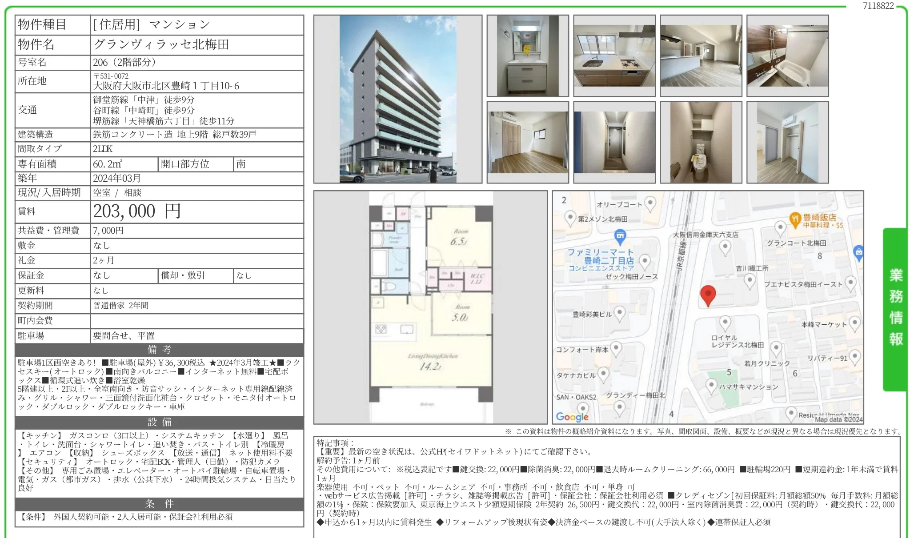Open the building exterior photo
914x538 pixels.
pos(397,99)
